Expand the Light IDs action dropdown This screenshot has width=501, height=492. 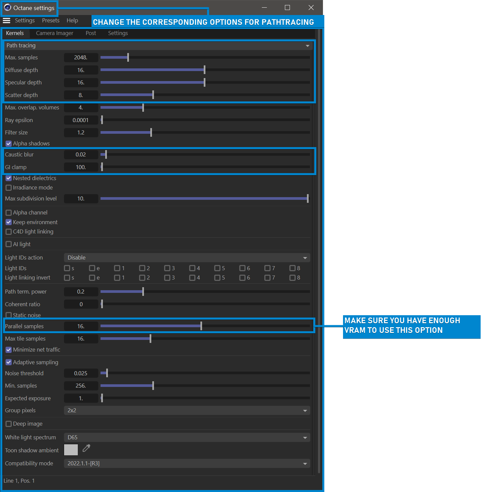187,258
